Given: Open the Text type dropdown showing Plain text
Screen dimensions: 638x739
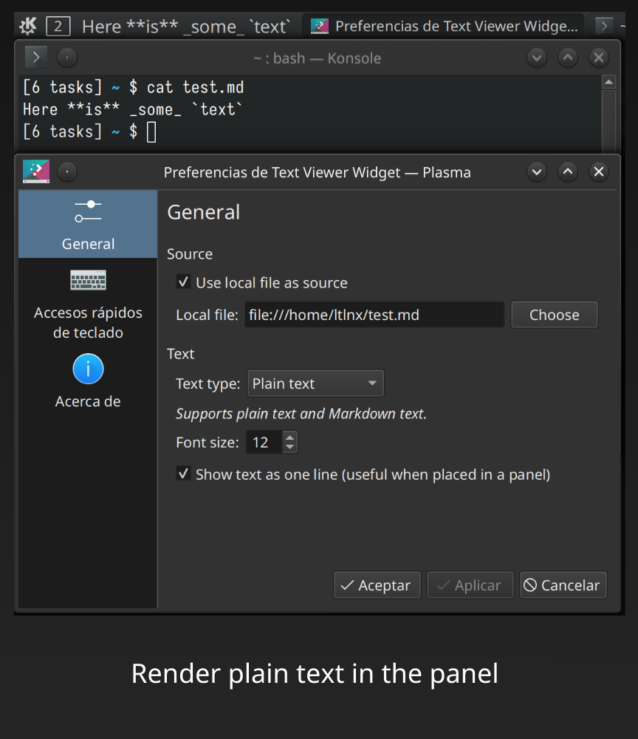Looking at the screenshot, I should [x=315, y=383].
